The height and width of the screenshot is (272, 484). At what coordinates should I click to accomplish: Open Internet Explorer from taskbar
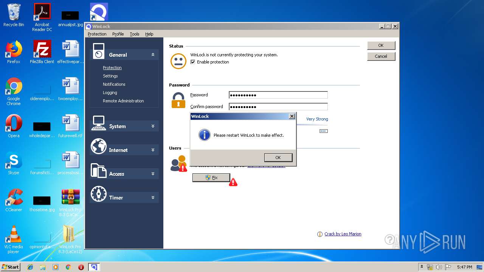tap(30, 267)
